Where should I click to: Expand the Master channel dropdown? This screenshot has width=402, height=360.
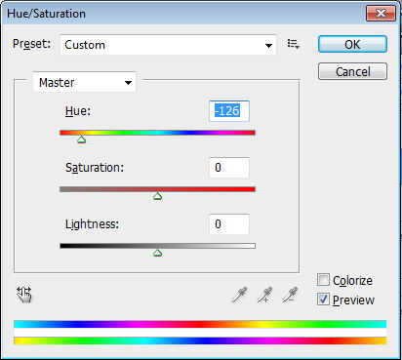pyautogui.click(x=84, y=82)
